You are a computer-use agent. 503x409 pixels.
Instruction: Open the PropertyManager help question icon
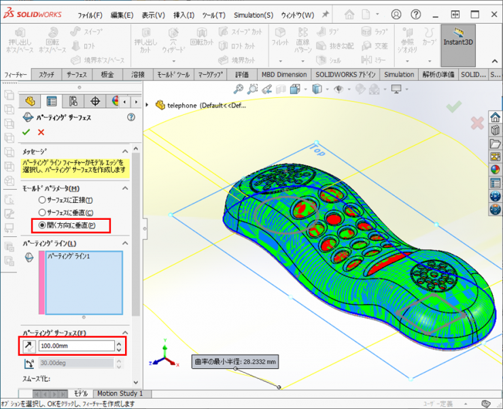tap(131, 118)
